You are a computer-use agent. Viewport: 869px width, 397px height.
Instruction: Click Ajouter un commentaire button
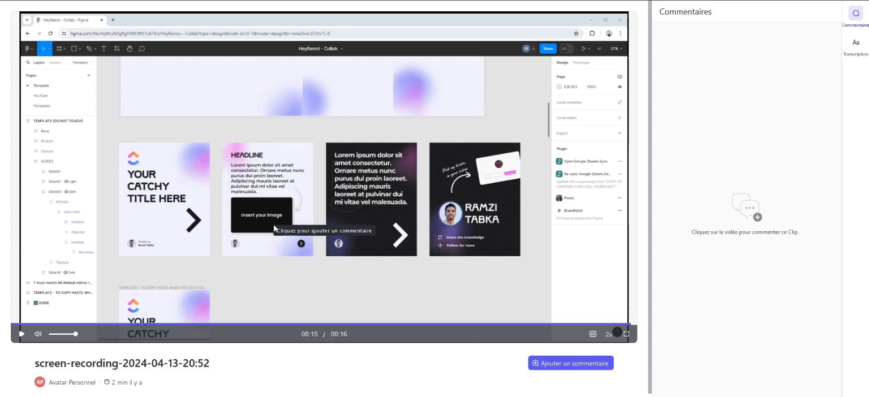[x=571, y=363]
